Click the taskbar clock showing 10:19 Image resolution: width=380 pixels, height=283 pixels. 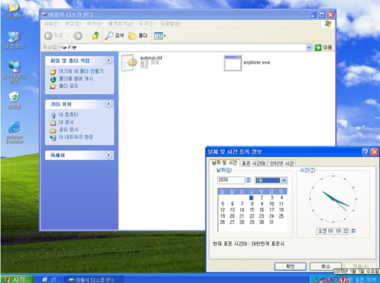point(366,280)
